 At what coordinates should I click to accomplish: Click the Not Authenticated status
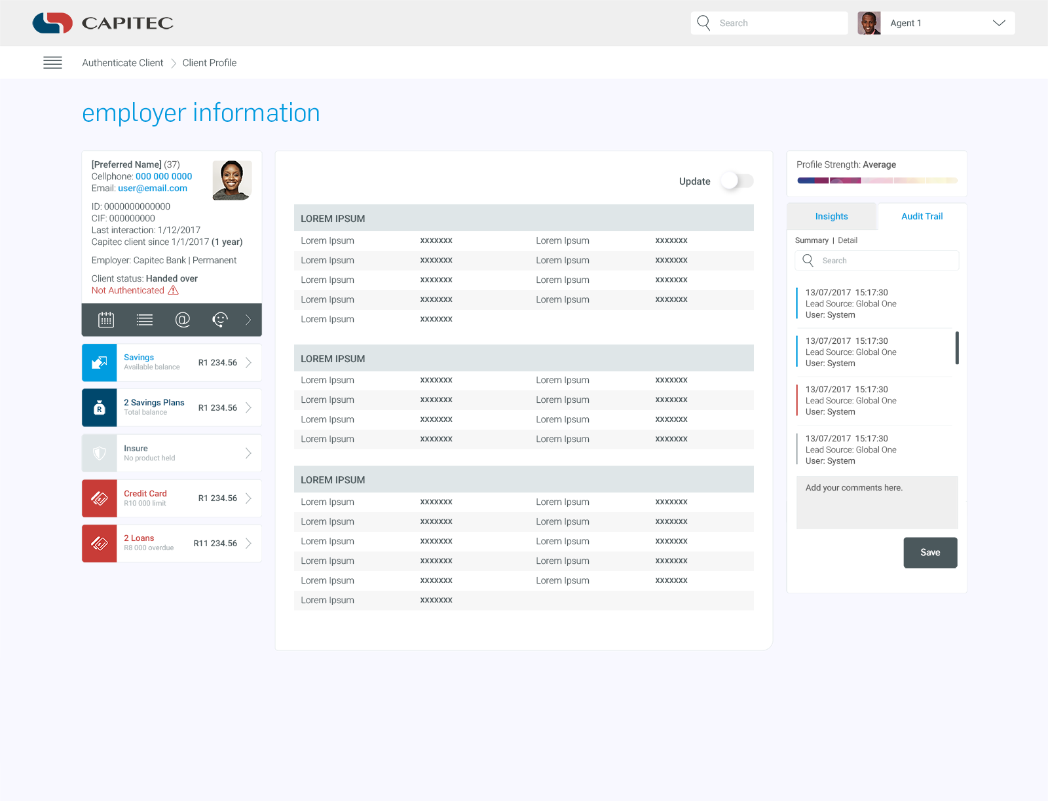click(x=128, y=290)
